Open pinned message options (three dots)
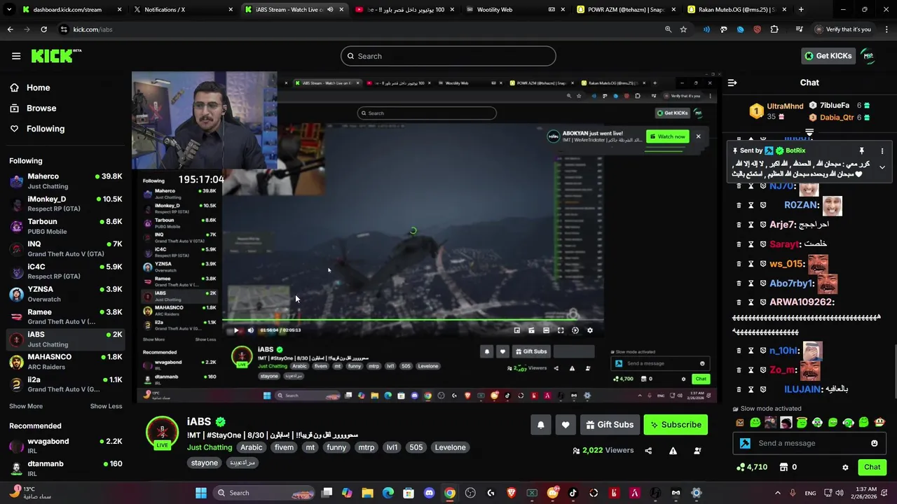The image size is (897, 504). (882, 150)
